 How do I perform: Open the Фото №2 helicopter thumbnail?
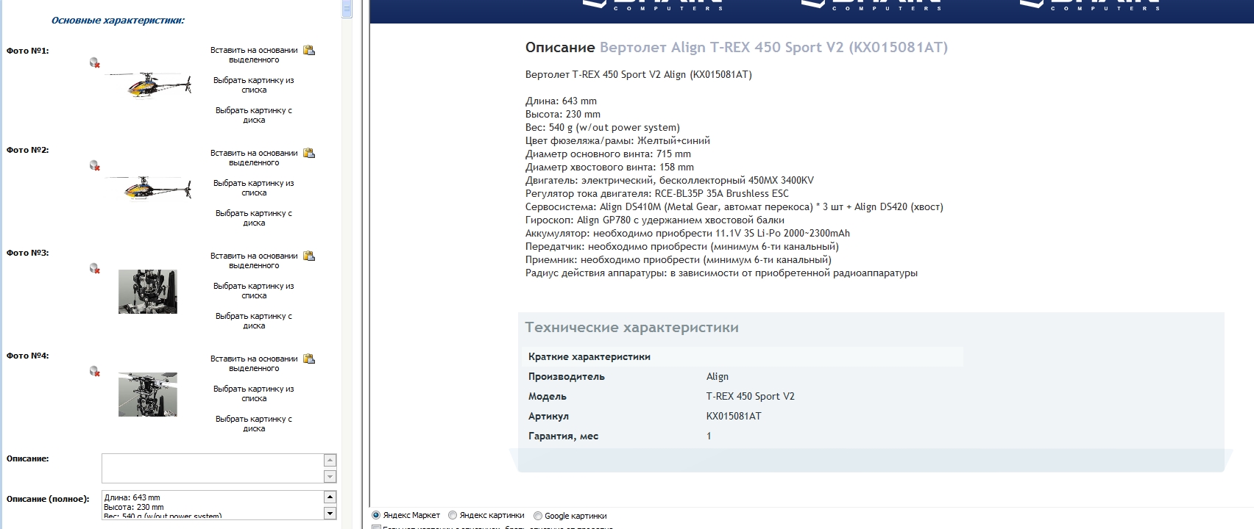click(x=149, y=187)
